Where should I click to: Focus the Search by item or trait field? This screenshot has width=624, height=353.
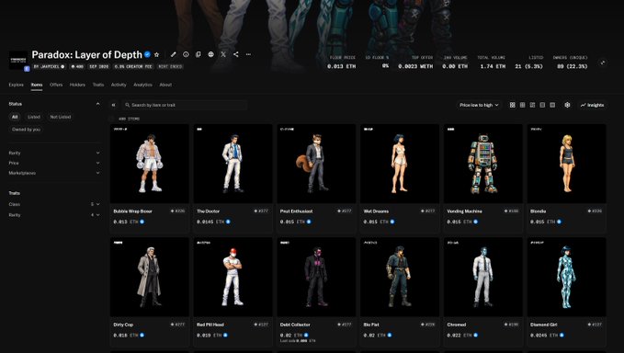[185, 105]
